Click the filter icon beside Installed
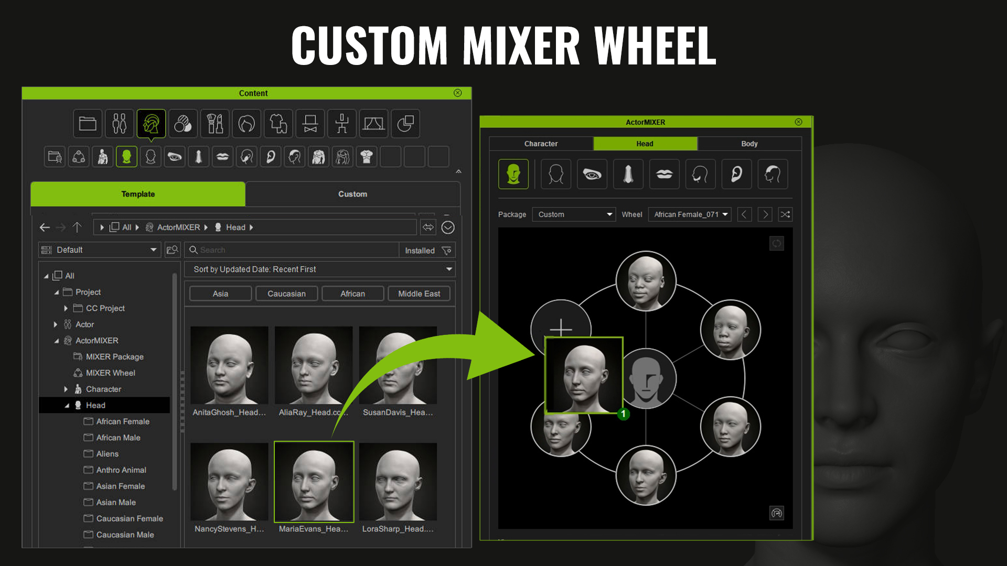Image resolution: width=1007 pixels, height=566 pixels. (447, 251)
